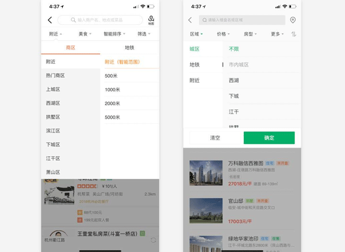
Task: Tap the 88代100元 coupon icon
Action: [x=80, y=212]
